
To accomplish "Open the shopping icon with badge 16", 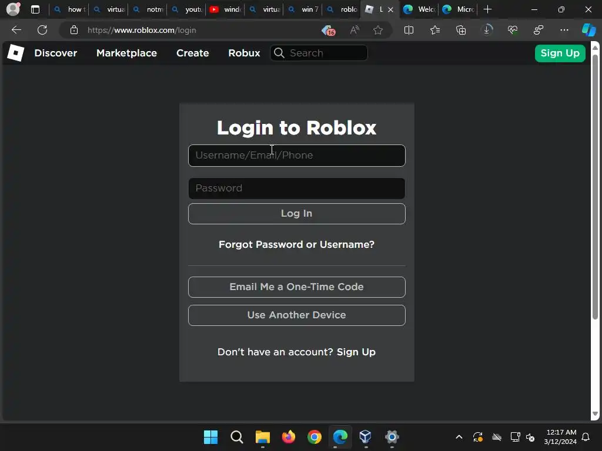I will [328, 31].
